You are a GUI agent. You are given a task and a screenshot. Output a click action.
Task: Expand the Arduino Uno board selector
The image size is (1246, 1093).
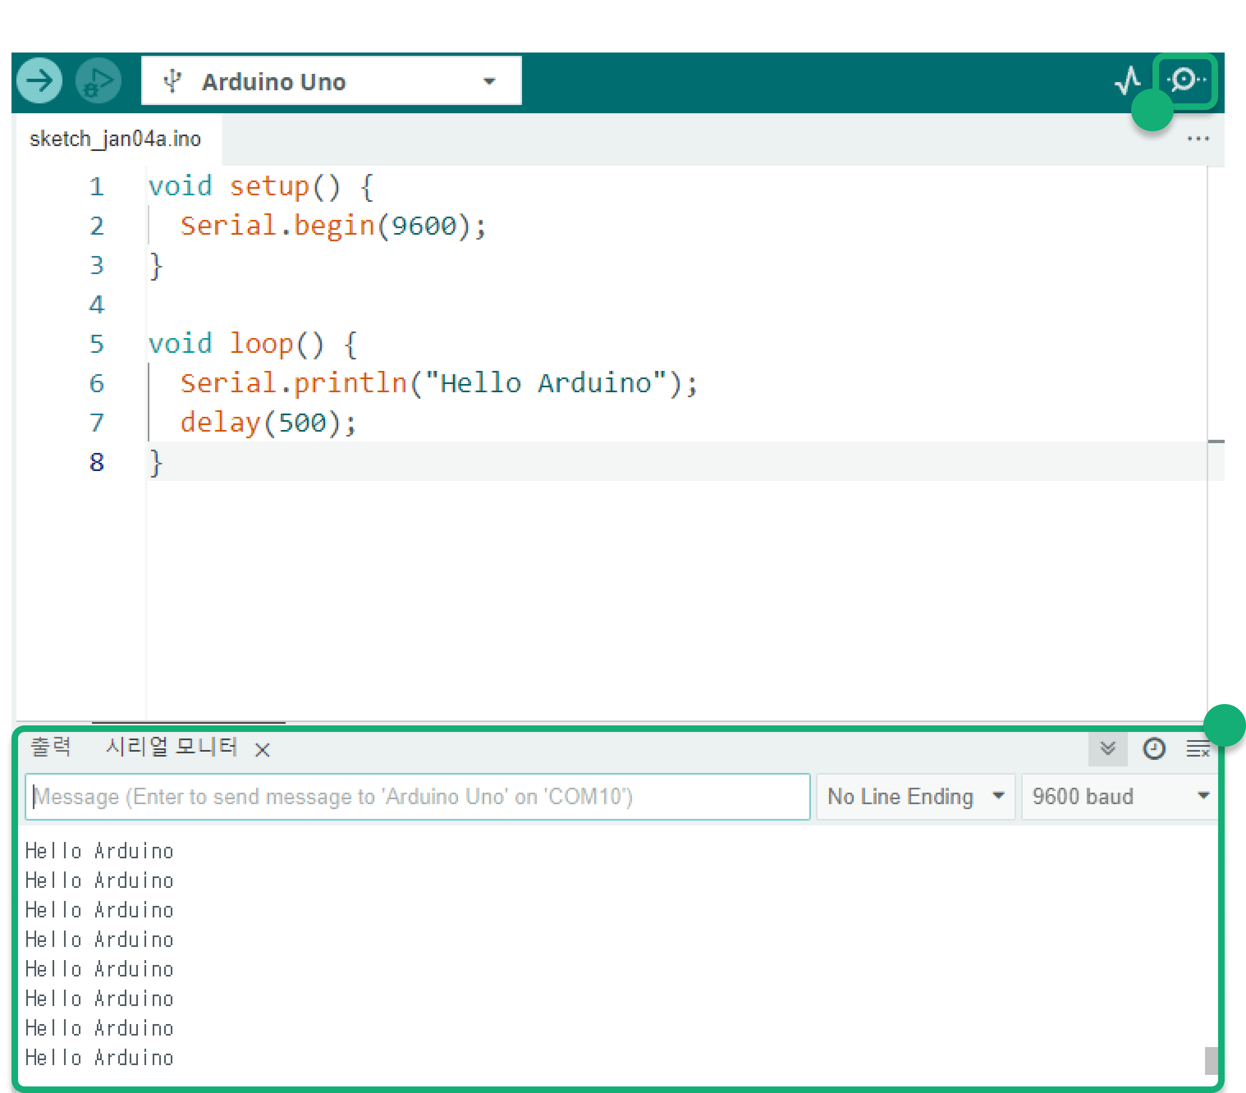coord(489,81)
